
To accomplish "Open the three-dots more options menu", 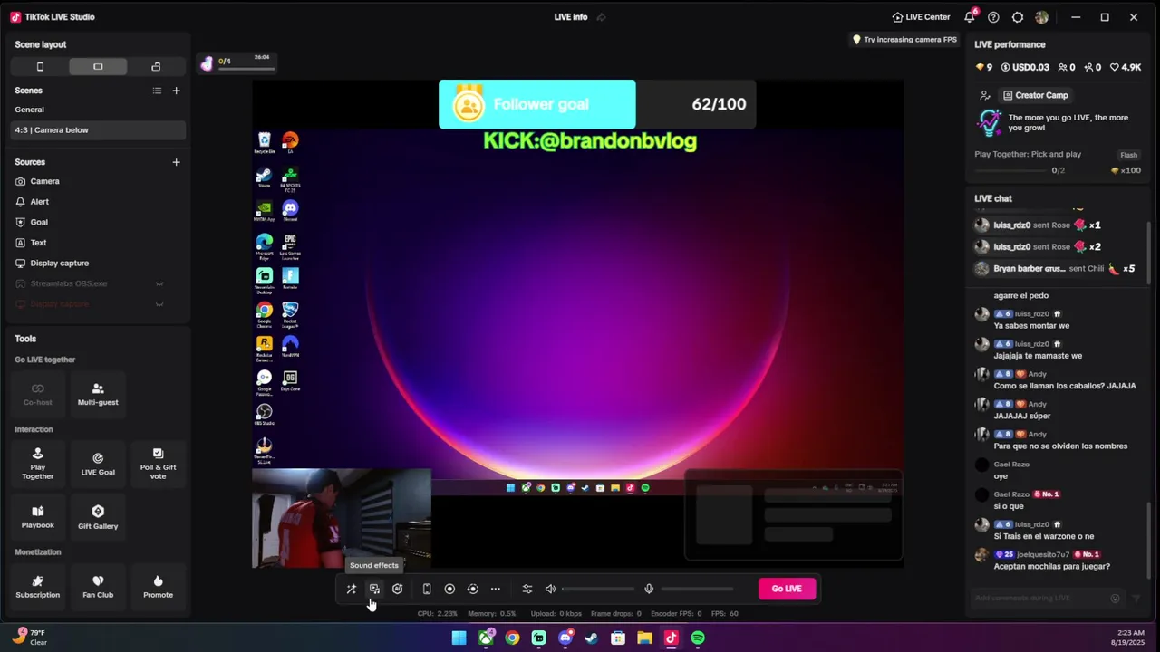I will pyautogui.click(x=496, y=589).
